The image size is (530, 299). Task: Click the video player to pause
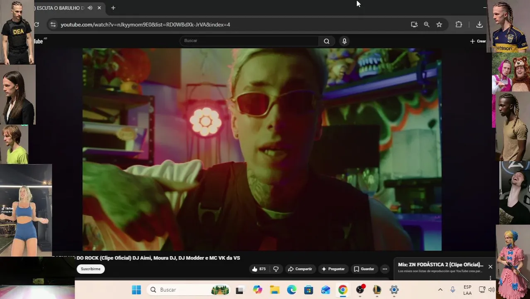point(262,149)
